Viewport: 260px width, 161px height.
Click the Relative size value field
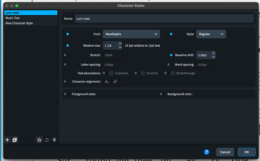[x=111, y=46]
